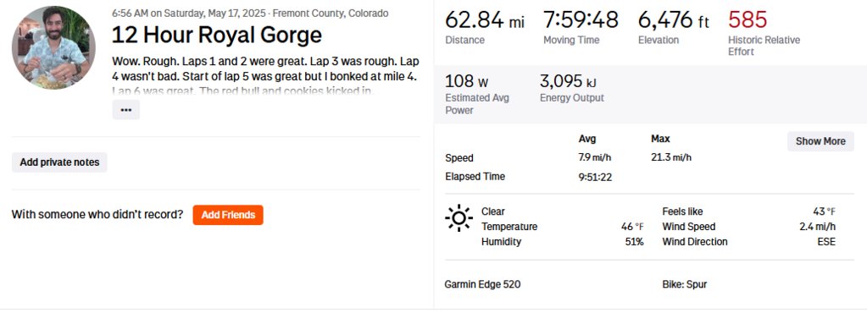Open the 12 Hour Royal Gorge title
The image size is (867, 313).
click(x=217, y=36)
